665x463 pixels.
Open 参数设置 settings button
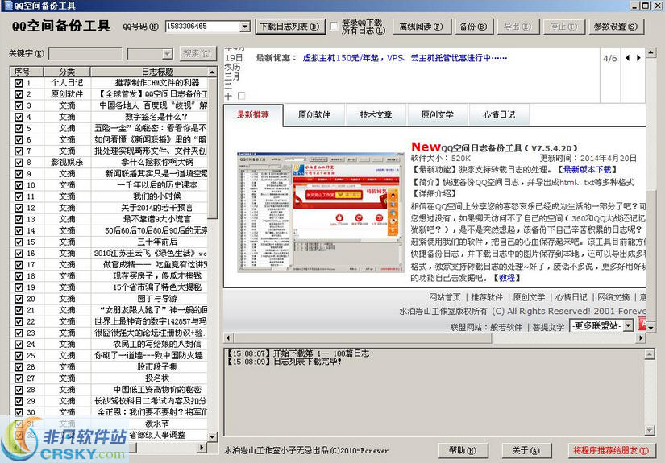pyautogui.click(x=616, y=27)
